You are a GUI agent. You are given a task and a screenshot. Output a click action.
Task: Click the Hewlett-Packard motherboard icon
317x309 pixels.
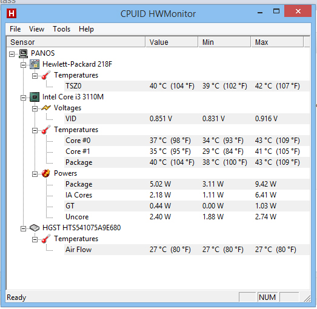click(35, 64)
